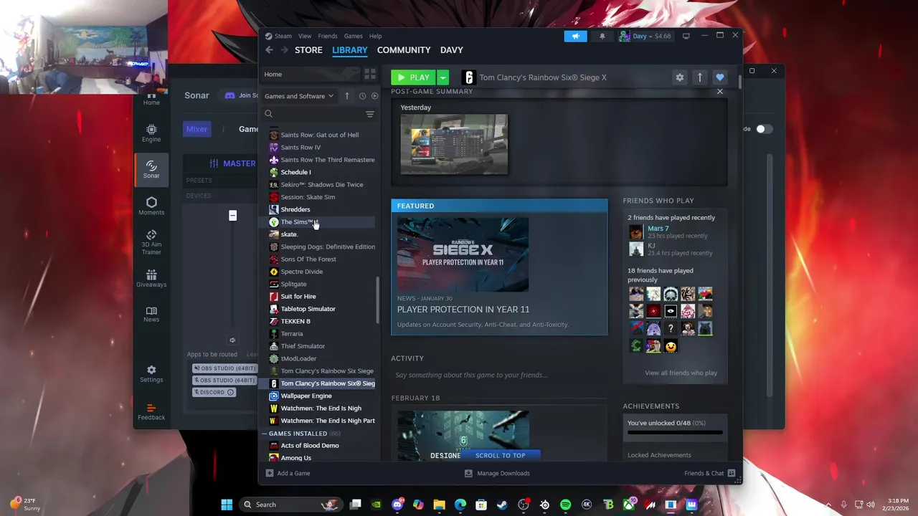Launch Spotify from taskbar
The width and height of the screenshot is (918, 516).
(x=565, y=505)
